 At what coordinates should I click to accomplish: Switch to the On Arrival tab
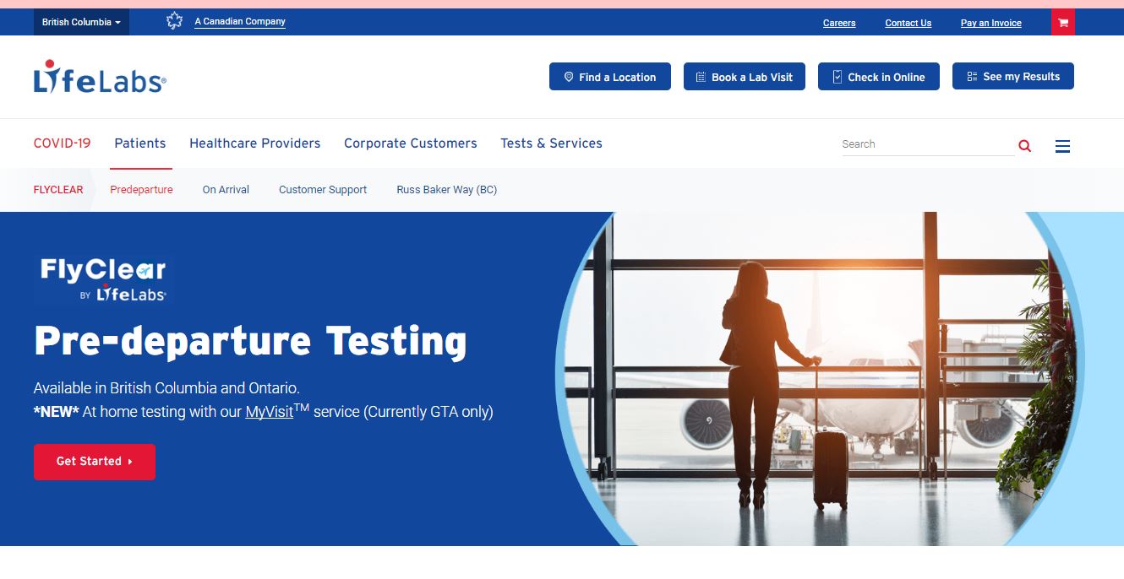pos(226,190)
